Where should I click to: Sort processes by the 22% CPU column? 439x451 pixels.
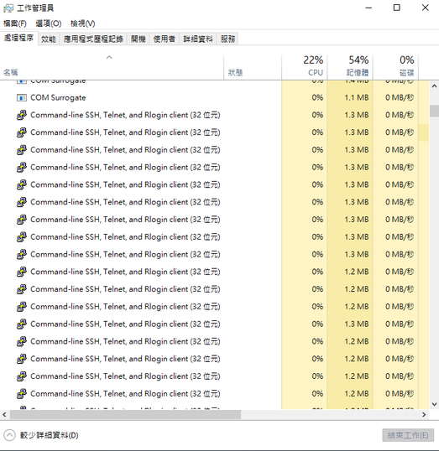click(x=305, y=67)
